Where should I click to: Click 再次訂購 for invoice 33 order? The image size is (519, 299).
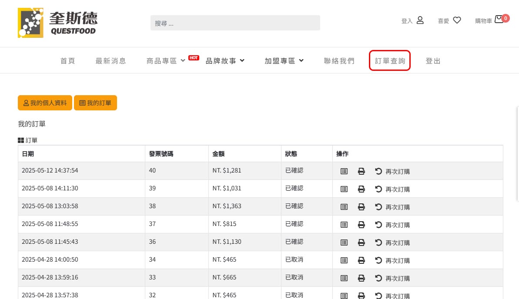click(392, 278)
